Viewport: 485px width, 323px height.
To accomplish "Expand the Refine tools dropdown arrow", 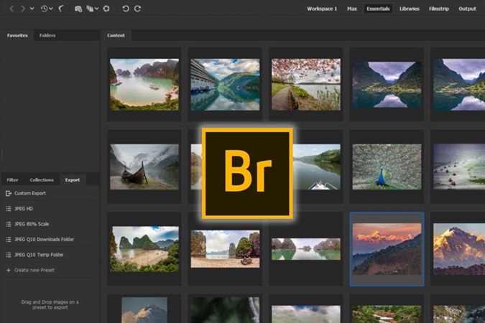I will coord(96,9).
